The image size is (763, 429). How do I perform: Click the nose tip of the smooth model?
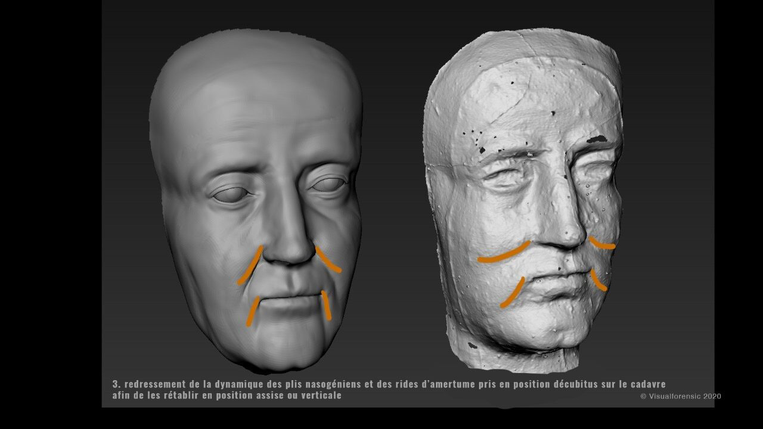289,253
